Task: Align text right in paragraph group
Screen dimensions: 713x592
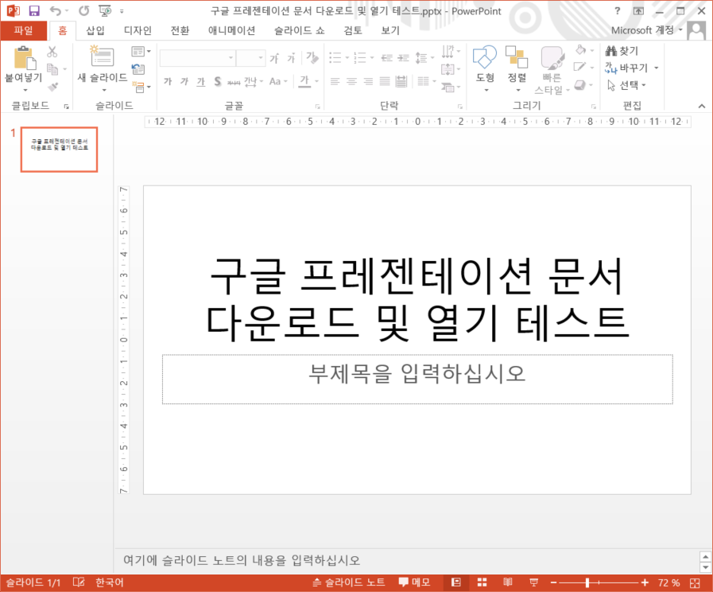Action: 368,81
